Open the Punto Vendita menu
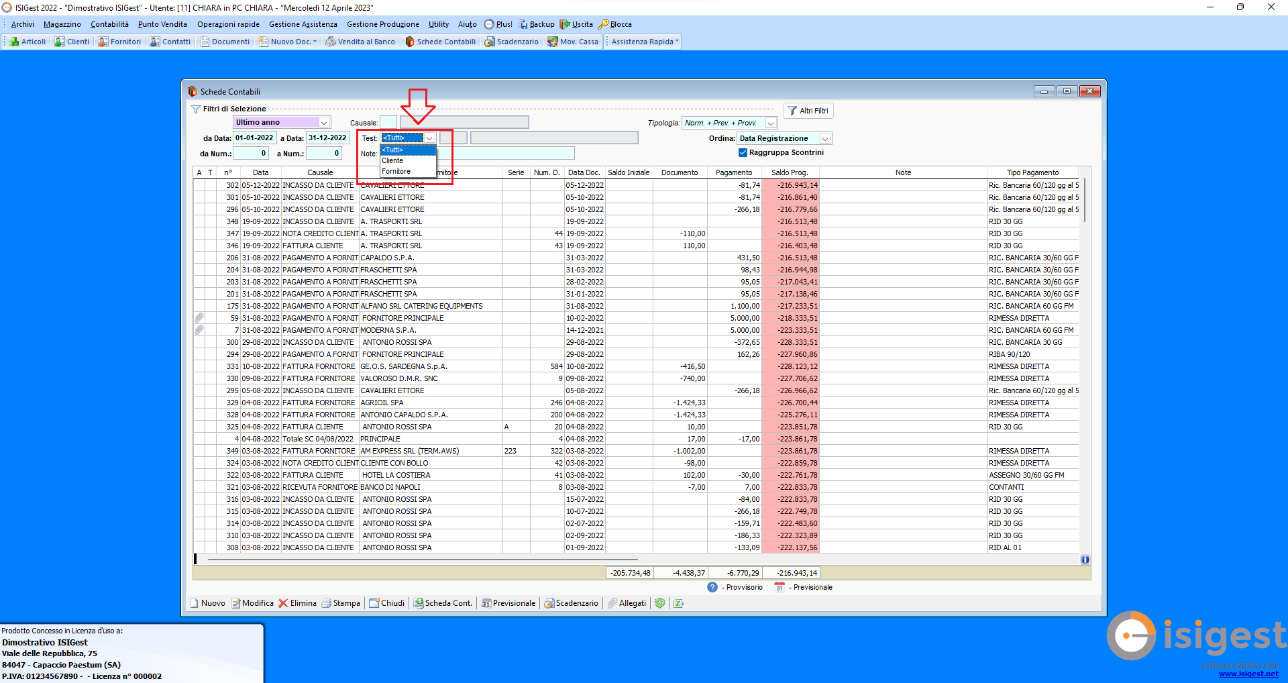Screen dimensions: 1288x683 coord(162,24)
